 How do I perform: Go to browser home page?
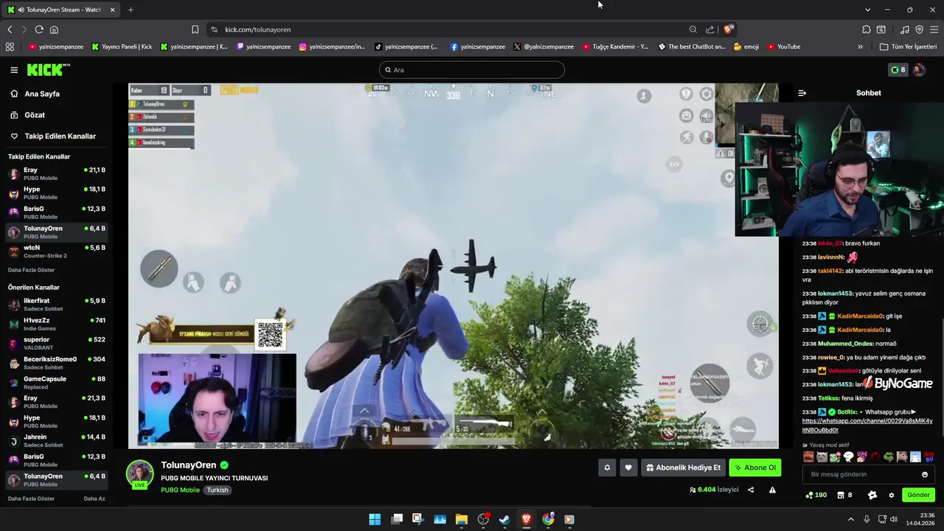coord(54,29)
